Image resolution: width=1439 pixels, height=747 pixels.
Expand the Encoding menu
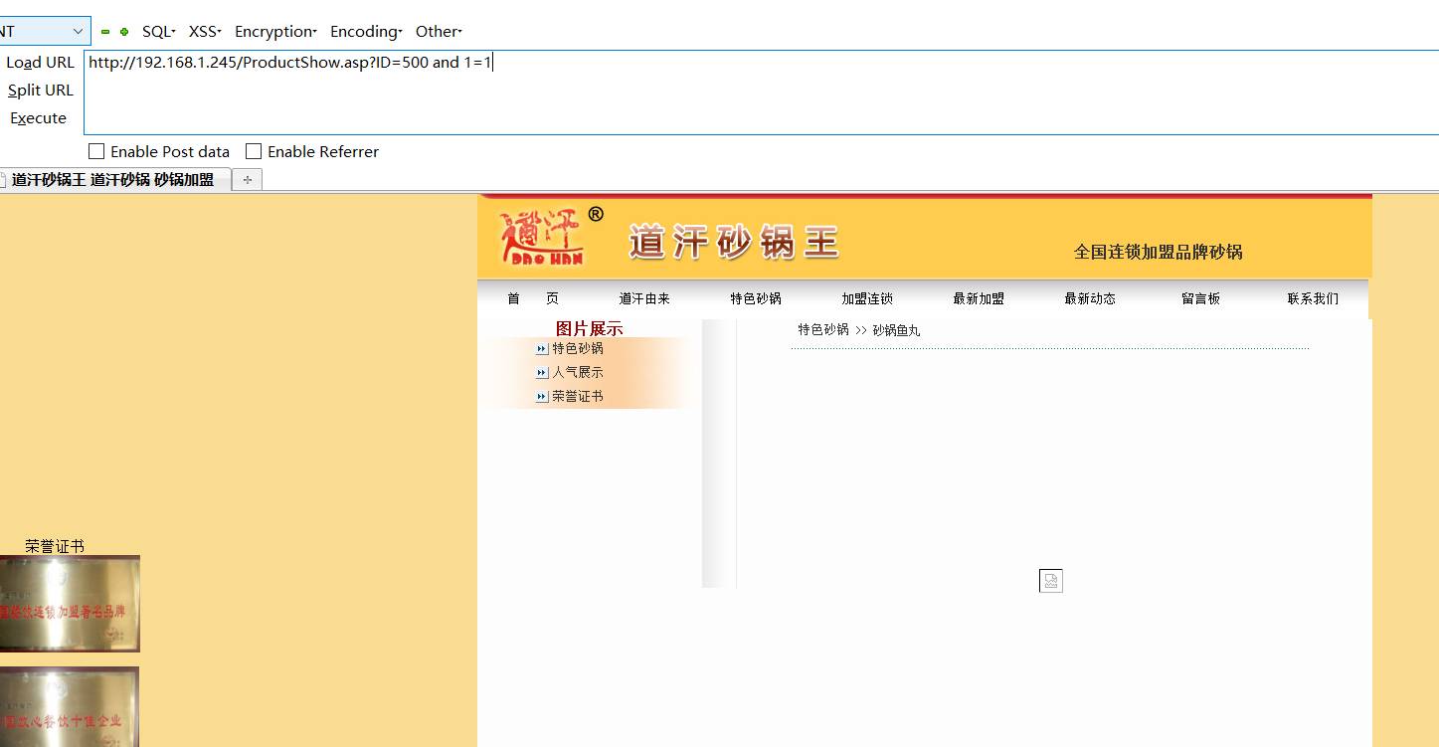point(366,32)
